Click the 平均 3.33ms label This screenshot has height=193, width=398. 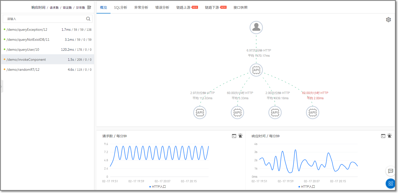pyautogui.click(x=240, y=98)
